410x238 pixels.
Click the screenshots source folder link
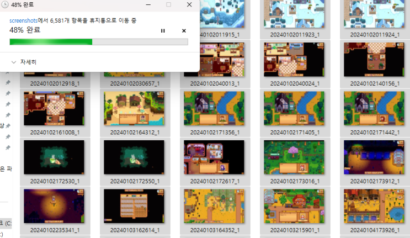coord(24,20)
